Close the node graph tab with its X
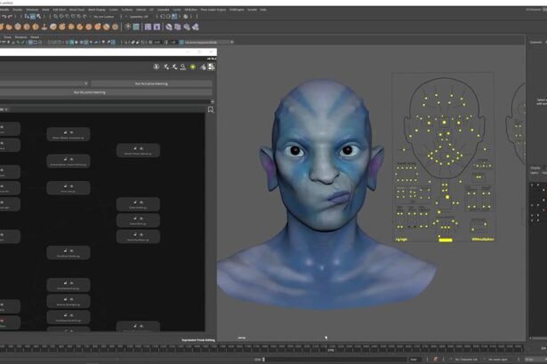Image resolution: width=547 pixels, height=364 pixels. pyautogui.click(x=6, y=109)
